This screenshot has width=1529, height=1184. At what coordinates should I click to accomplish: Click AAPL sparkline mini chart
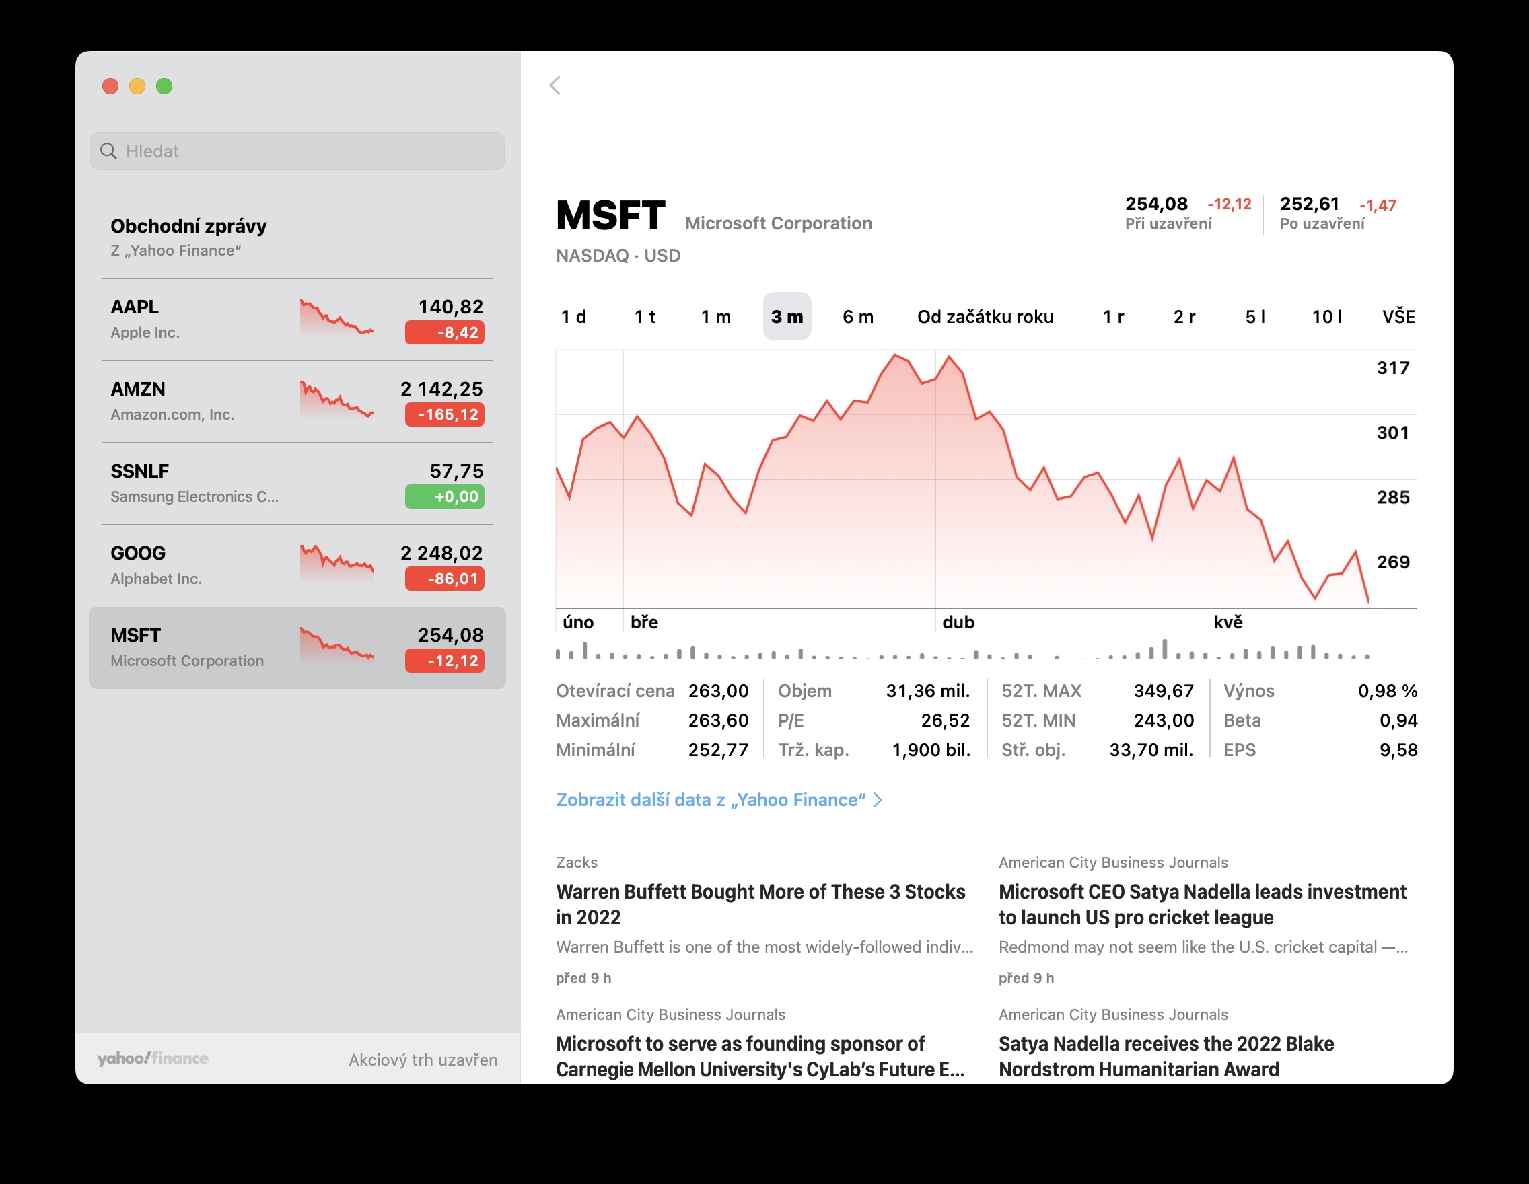[x=336, y=318]
